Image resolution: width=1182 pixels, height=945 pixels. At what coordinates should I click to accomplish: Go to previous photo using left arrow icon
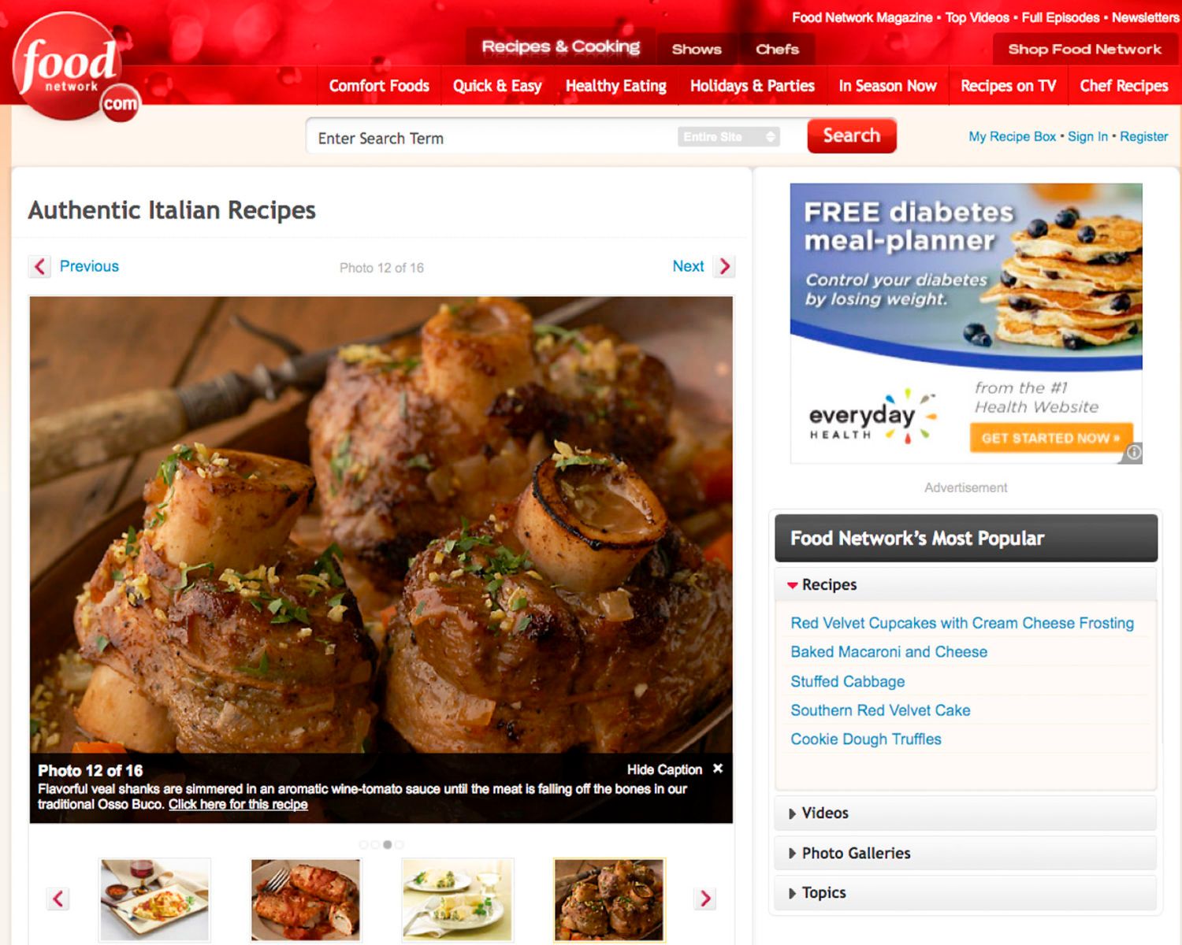(x=40, y=266)
